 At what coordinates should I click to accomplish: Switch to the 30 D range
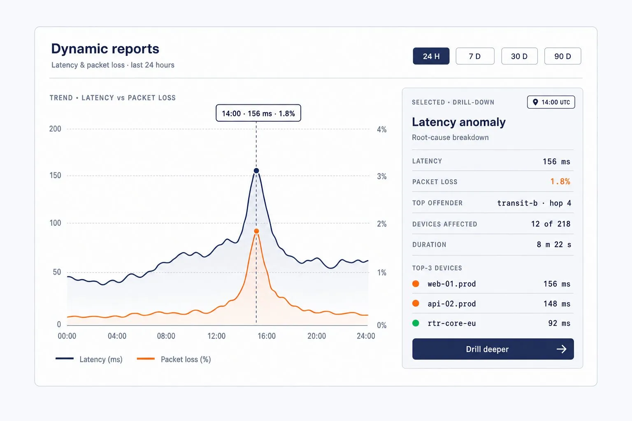point(519,56)
